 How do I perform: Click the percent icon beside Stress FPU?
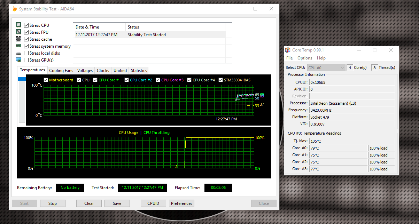coord(18,32)
